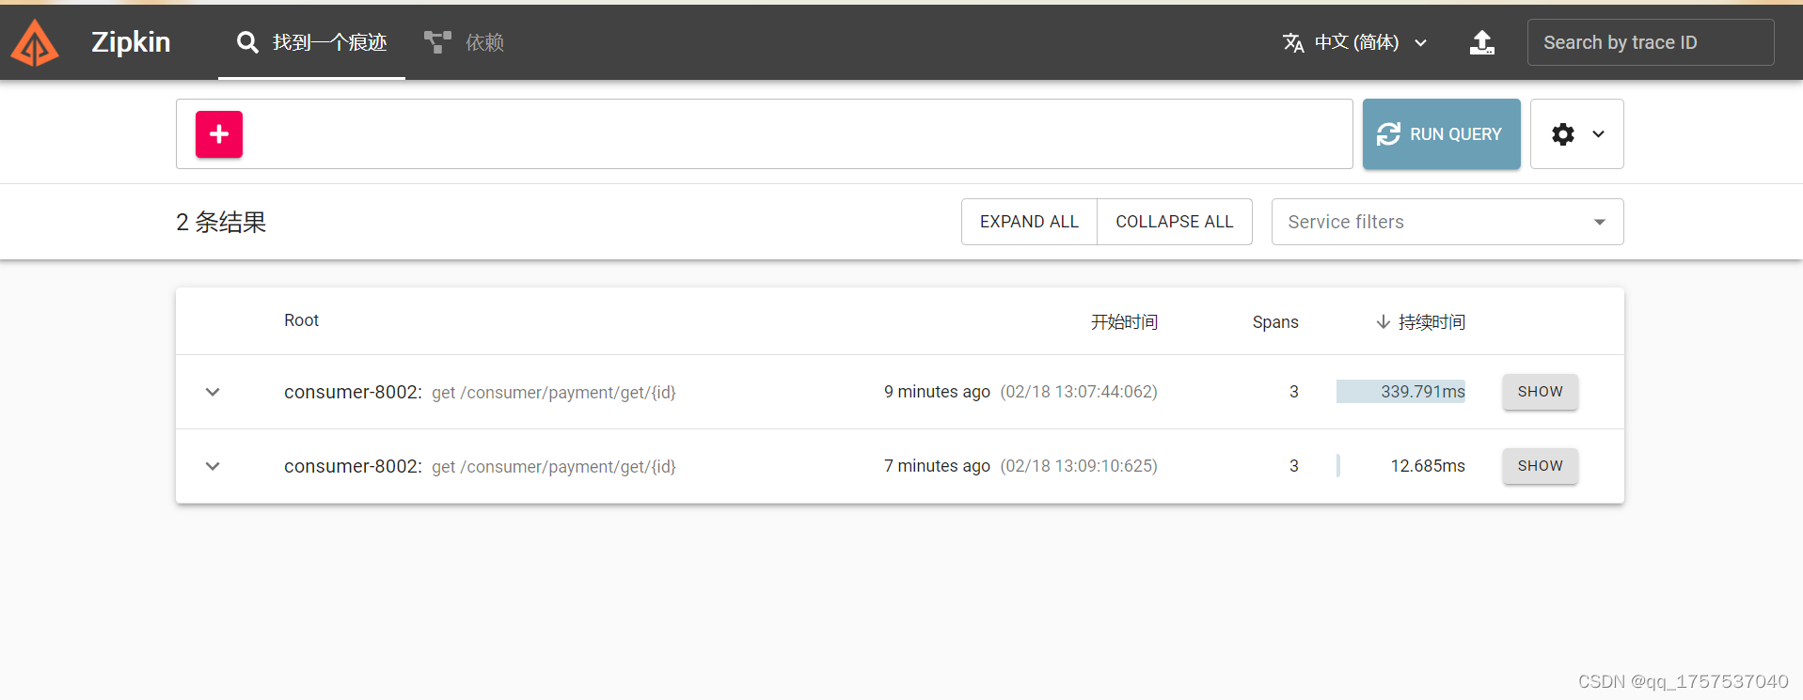1803x700 pixels.
Task: Open the 中文 (简体) language dropdown
Action: (1355, 42)
